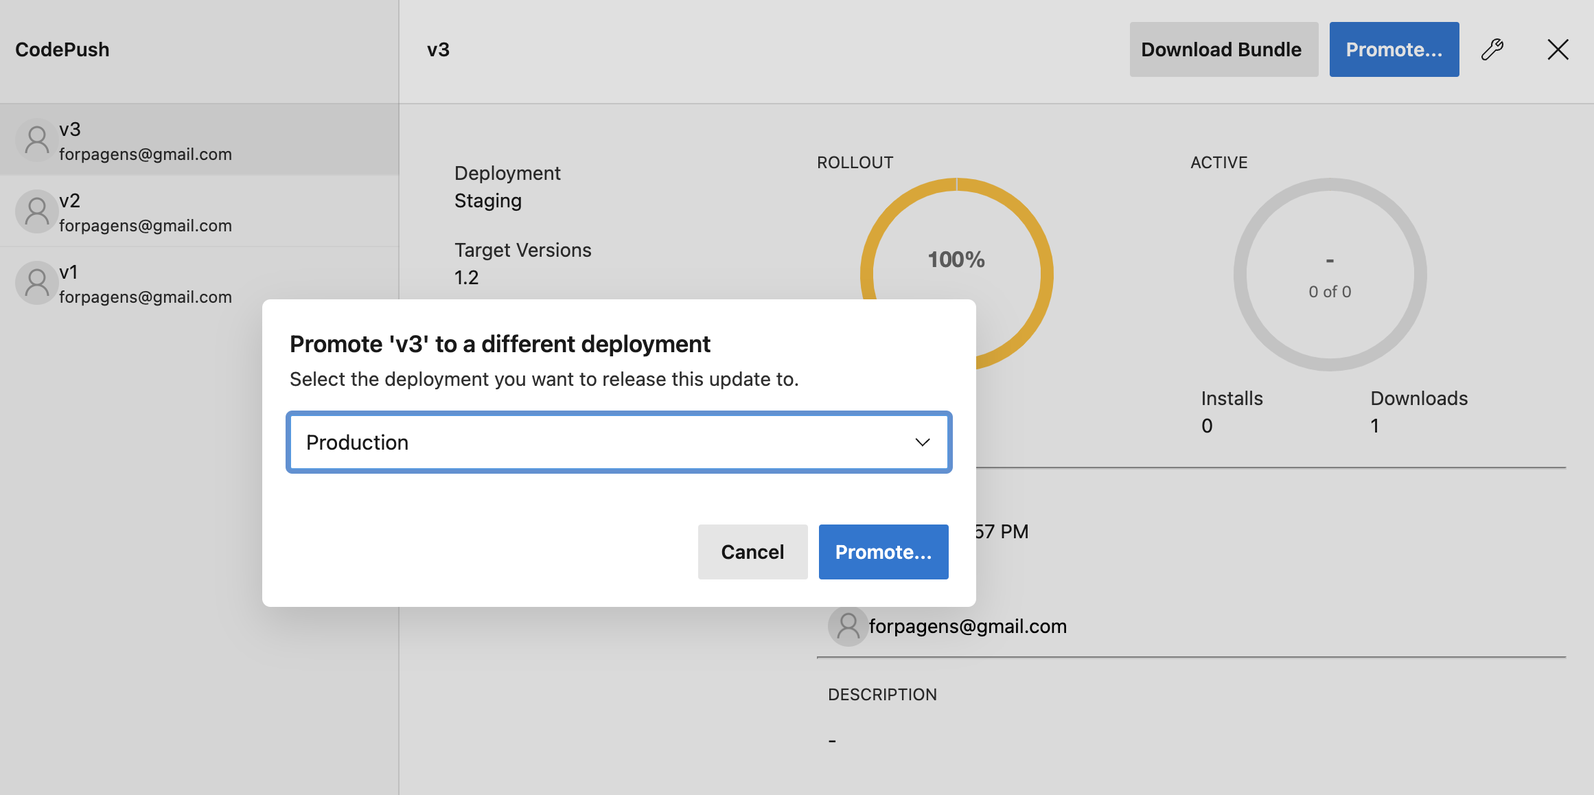The image size is (1594, 795).
Task: Cancel the promote dialog
Action: pos(752,552)
